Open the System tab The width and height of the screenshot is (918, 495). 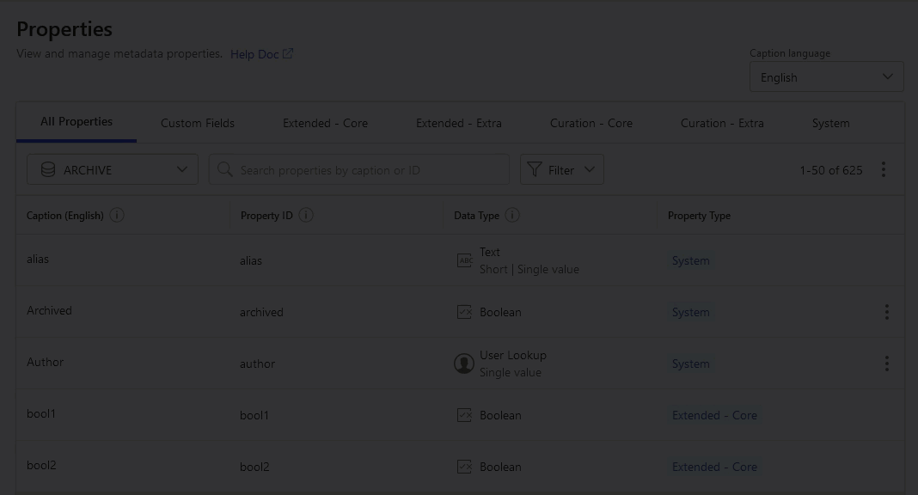click(830, 123)
